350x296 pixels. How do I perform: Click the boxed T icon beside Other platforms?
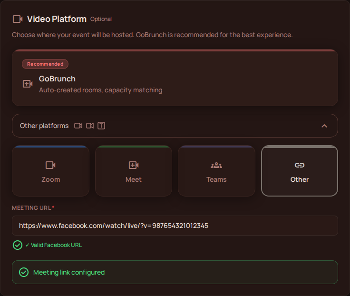101,126
